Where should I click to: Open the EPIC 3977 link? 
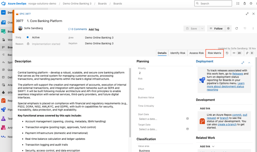click(x=25, y=14)
